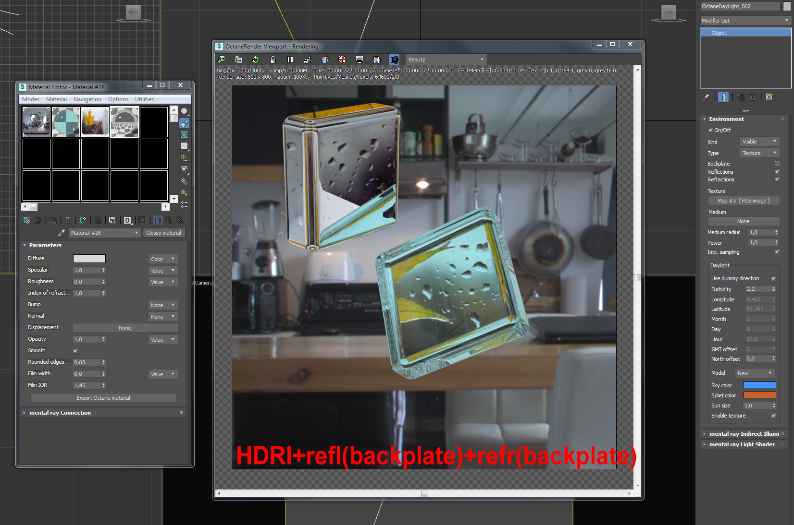Click the Restart render icon in Octane viewport
Screen dimensions: 794x525
256,60
